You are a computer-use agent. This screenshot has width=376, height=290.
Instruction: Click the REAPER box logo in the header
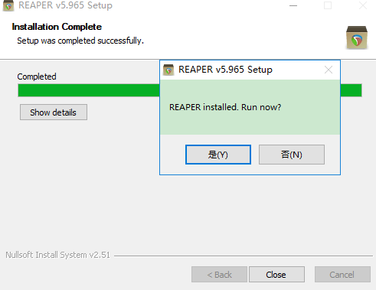pos(357,37)
